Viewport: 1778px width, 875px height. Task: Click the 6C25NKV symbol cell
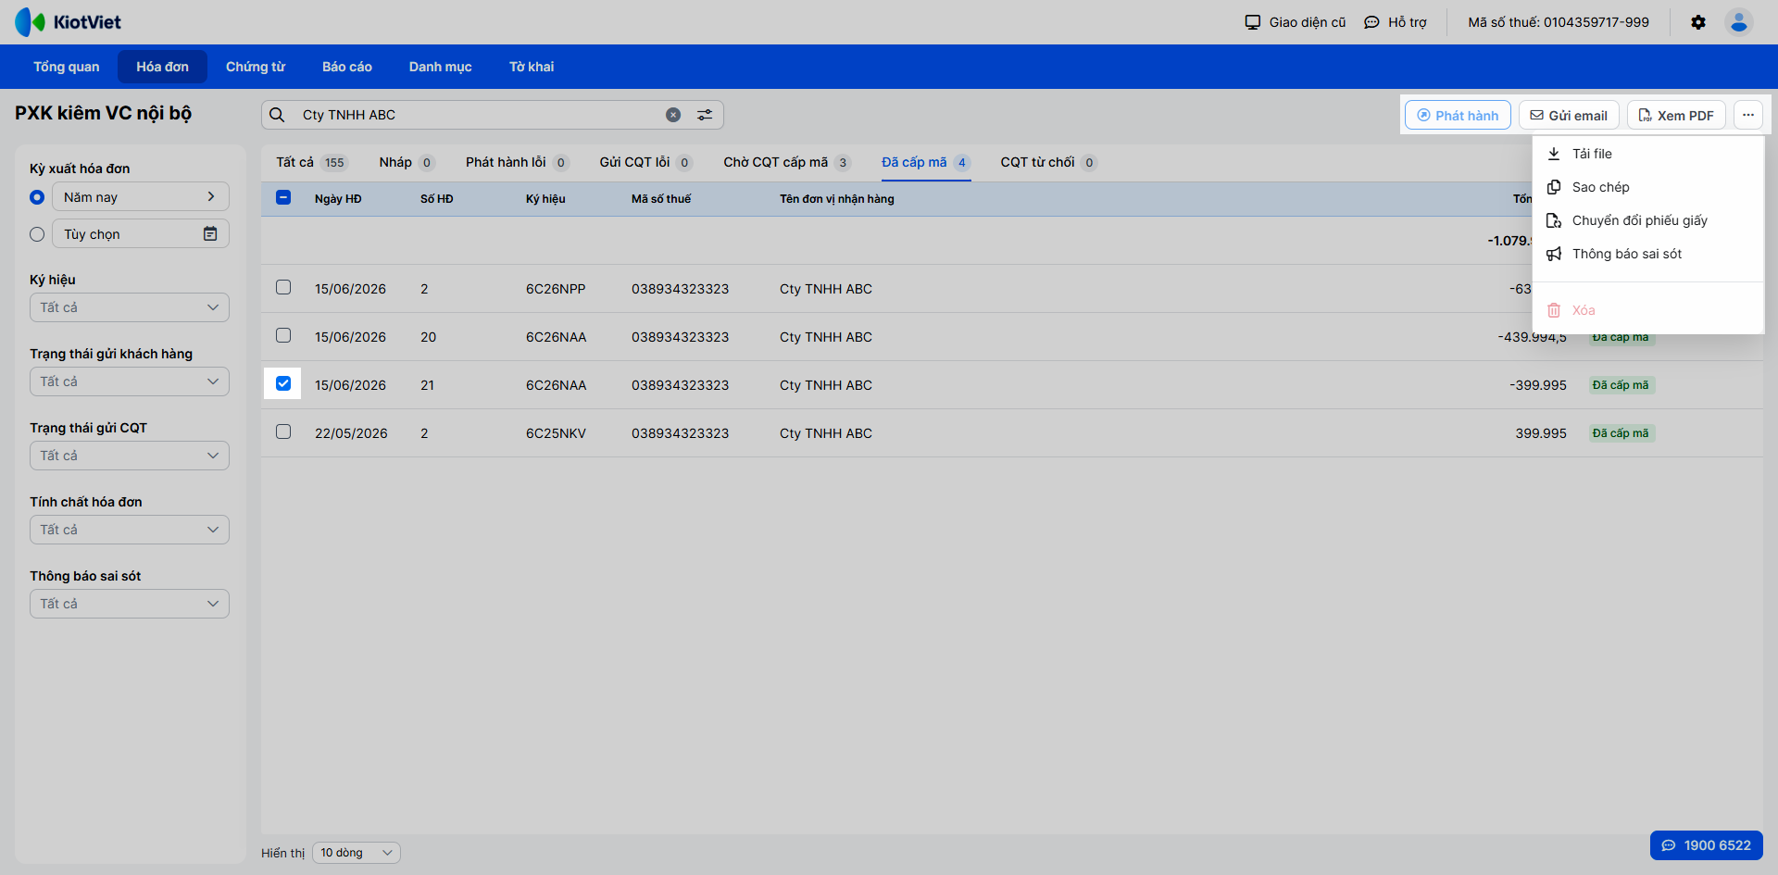coord(556,433)
